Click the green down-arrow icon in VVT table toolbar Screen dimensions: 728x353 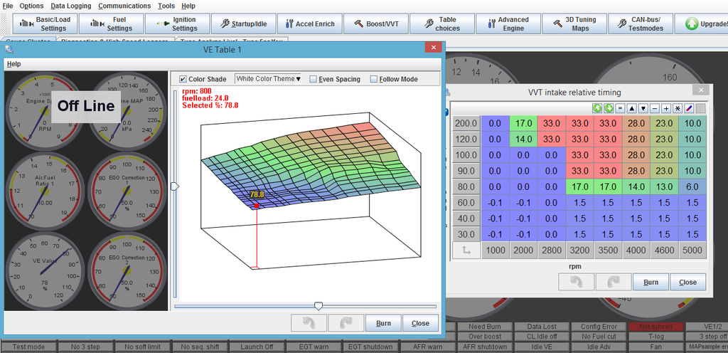(x=609, y=108)
